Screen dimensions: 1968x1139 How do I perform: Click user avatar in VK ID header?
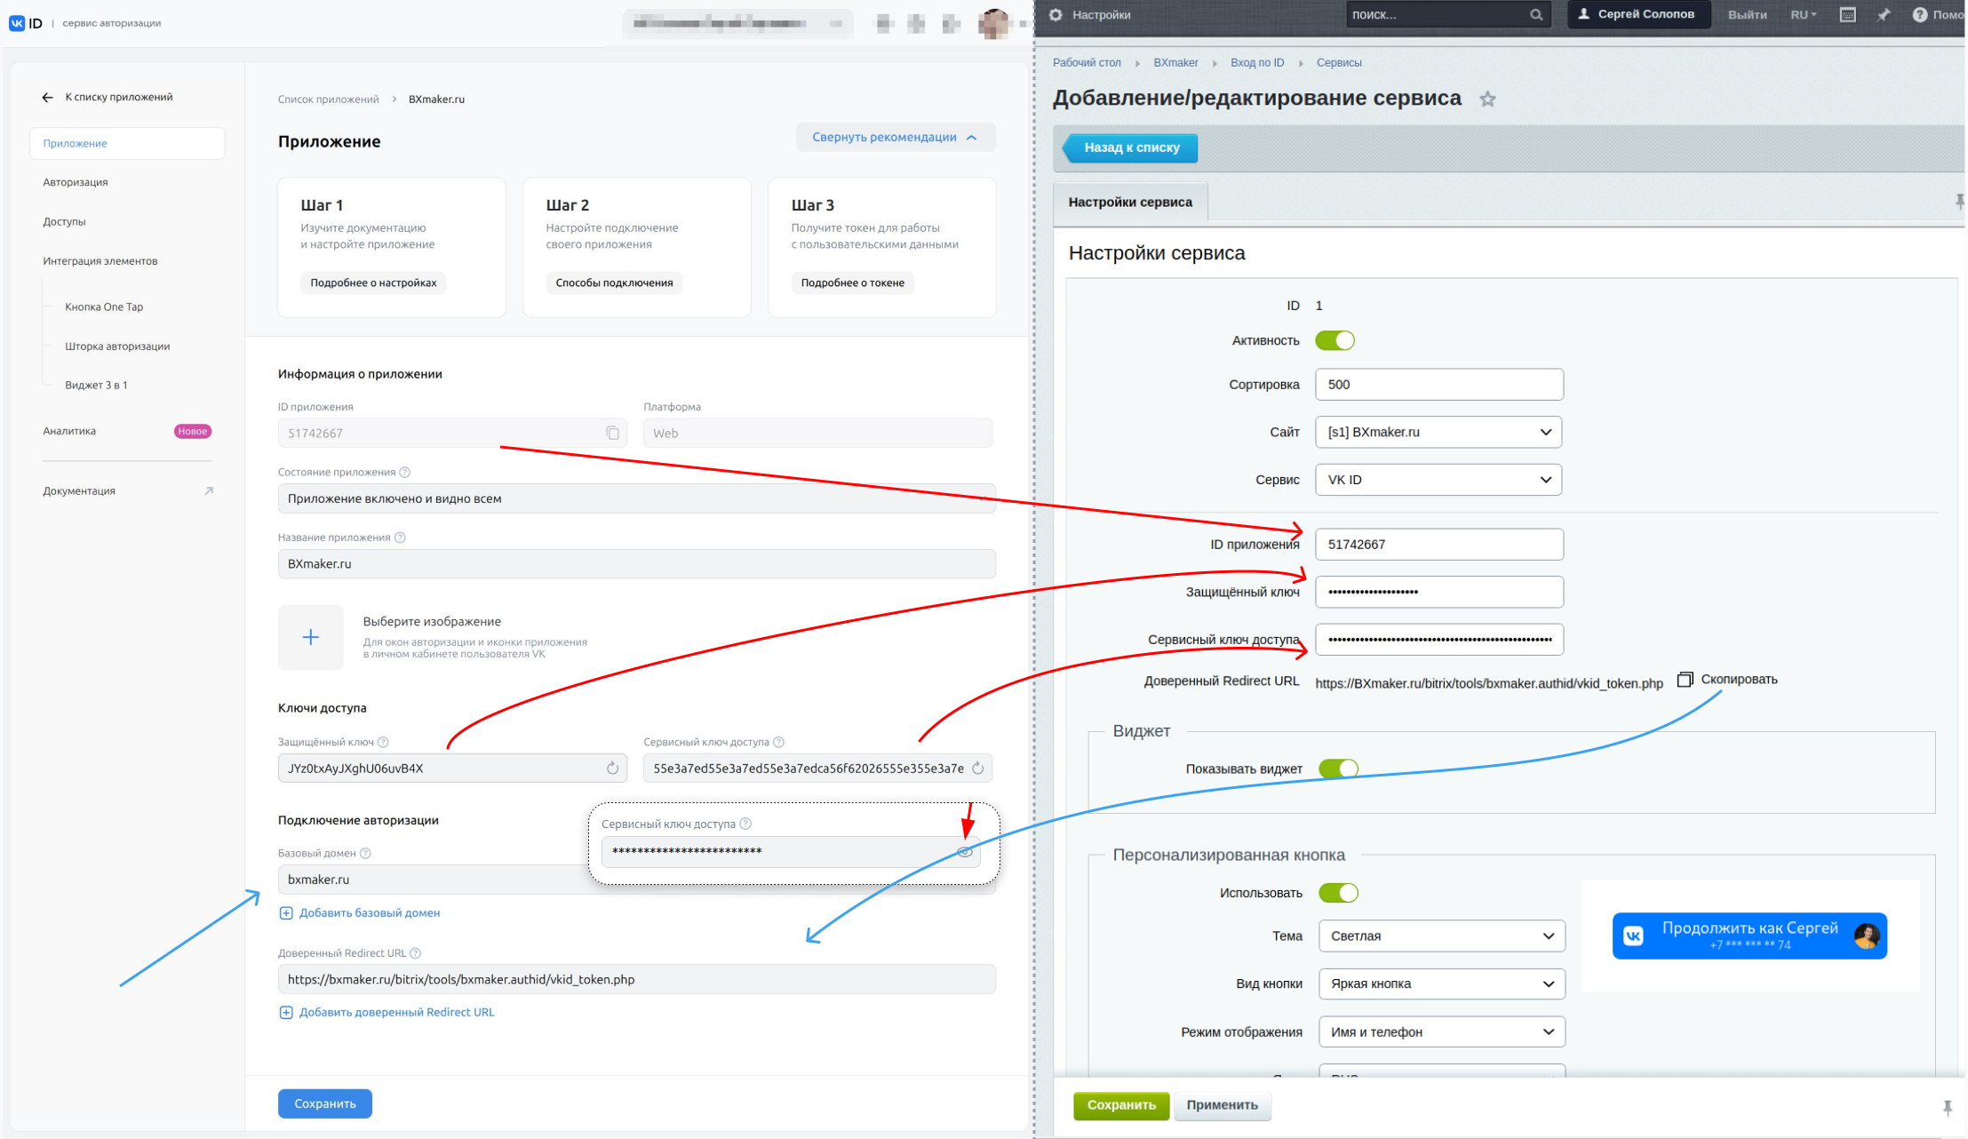click(994, 23)
